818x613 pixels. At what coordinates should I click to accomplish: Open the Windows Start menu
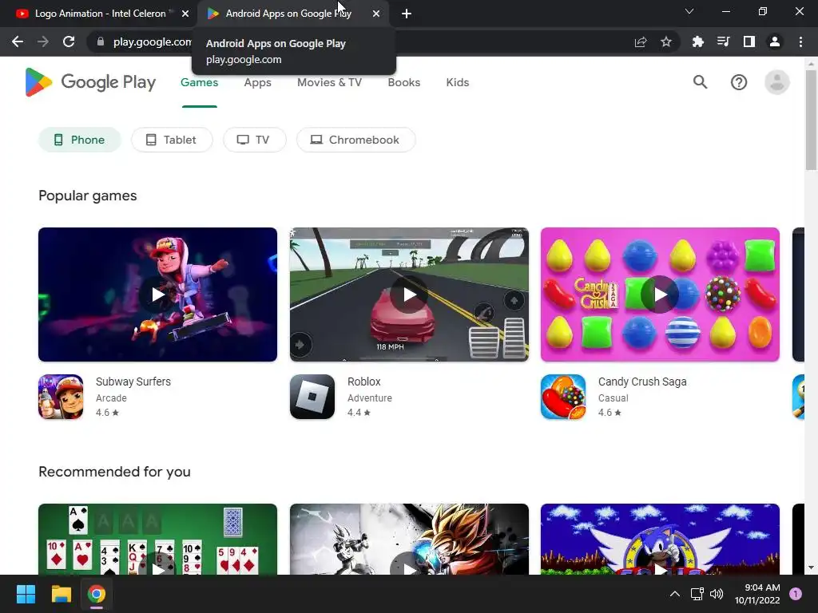(x=26, y=594)
